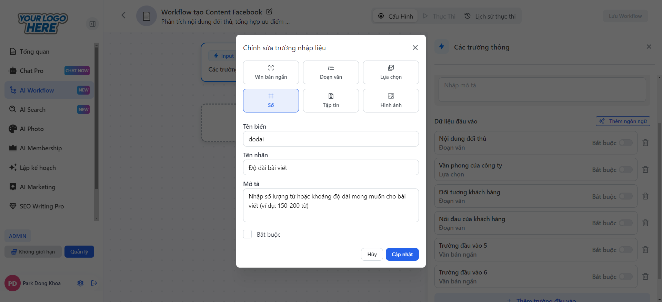This screenshot has height=302, width=662.
Task: Close the Chỉnh sửa trường nhập liệu dialog
Action: coord(415,48)
